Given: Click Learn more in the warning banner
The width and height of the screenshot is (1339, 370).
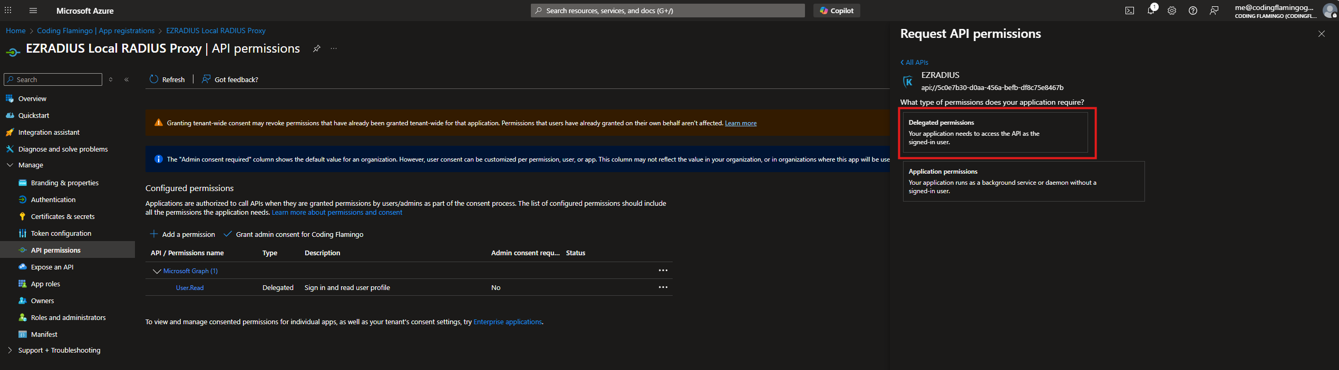Looking at the screenshot, I should pos(741,123).
